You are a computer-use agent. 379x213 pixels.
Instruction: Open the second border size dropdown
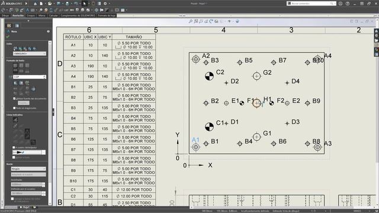tap(28, 175)
